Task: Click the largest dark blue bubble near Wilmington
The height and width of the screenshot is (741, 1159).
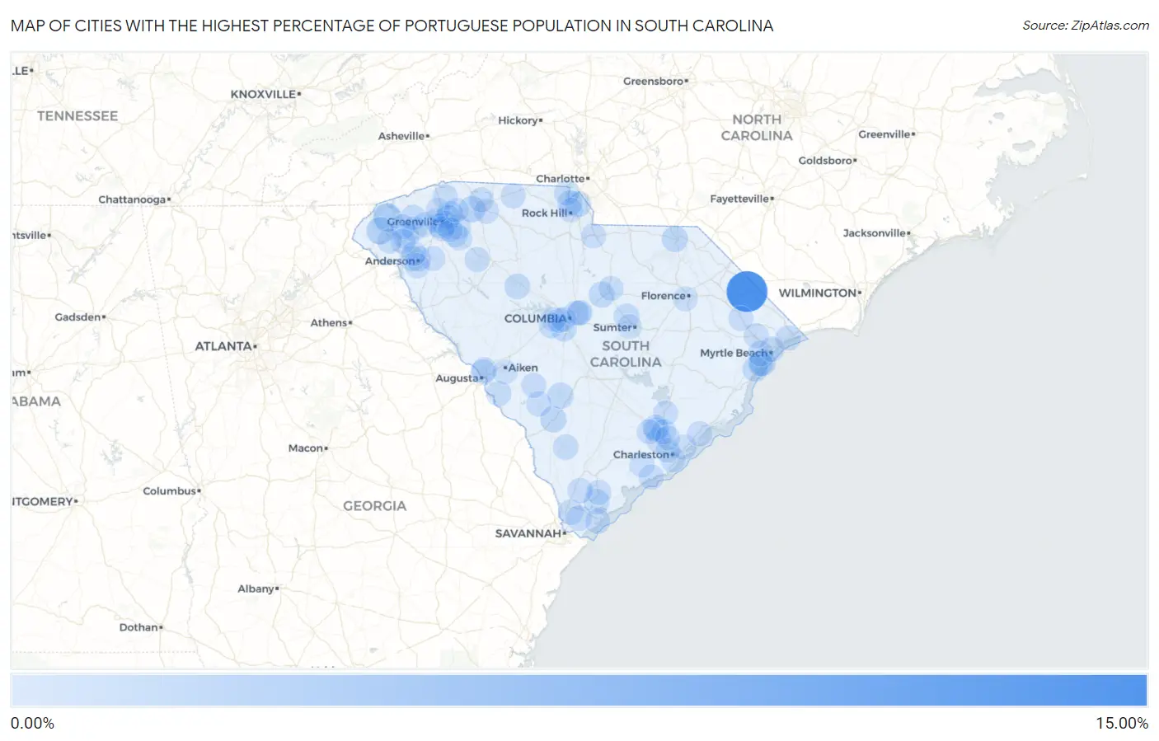Action: [747, 291]
